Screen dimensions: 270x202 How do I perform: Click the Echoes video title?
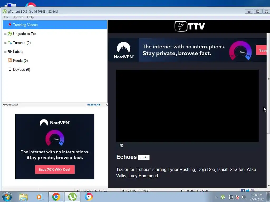point(126,157)
